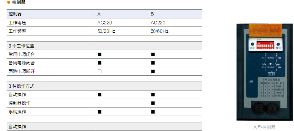Image resolution: width=294 pixels, height=131 pixels.
Task: Select the 3 个工作位置 section header row
Action: tap(104, 46)
